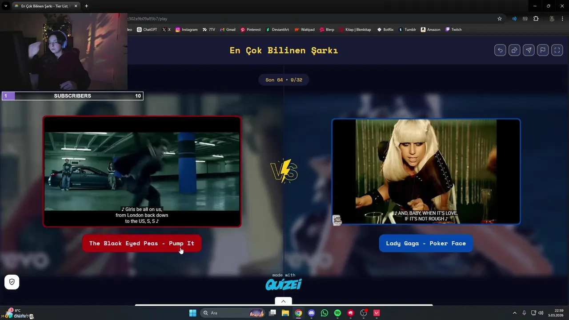Bookmark this page with the star icon
Viewport: 569px width, 320px height.
pyautogui.click(x=500, y=19)
